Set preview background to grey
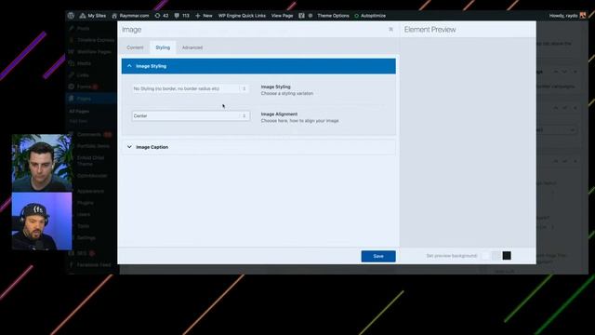This screenshot has height=335, width=595. point(496,256)
